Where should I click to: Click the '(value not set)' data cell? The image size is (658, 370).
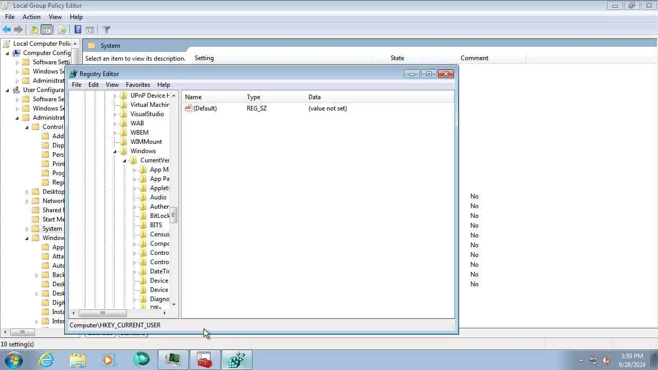point(327,108)
